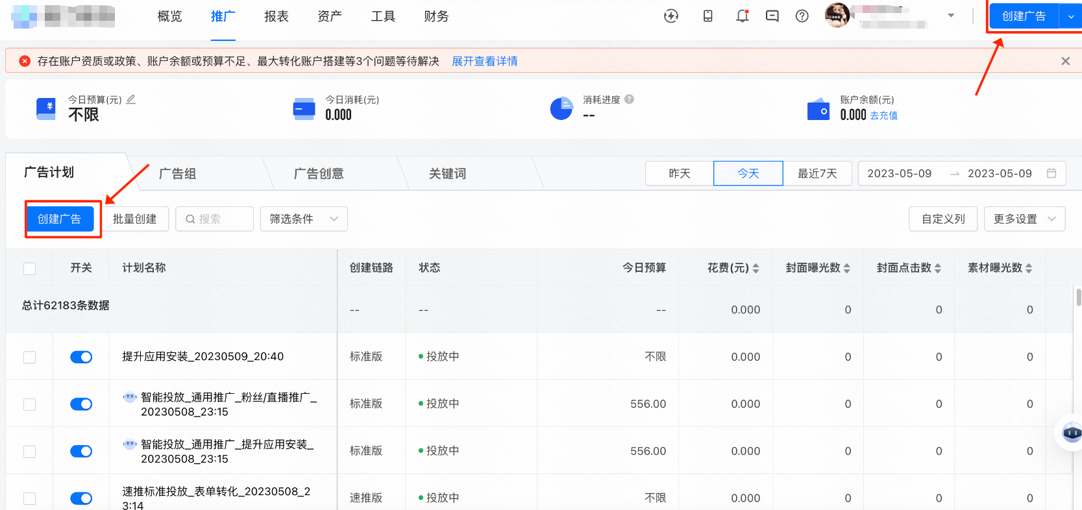Open the mobile phone icon in header
1082x510 pixels.
(x=708, y=16)
